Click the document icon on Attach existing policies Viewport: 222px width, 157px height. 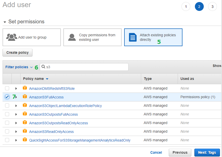(133, 37)
